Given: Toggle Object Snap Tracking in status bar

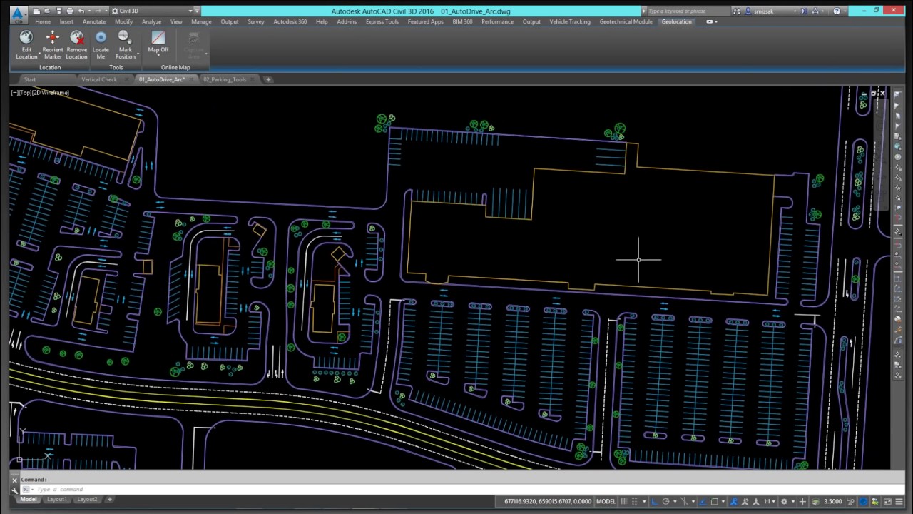Looking at the screenshot, I should pyautogui.click(x=703, y=501).
